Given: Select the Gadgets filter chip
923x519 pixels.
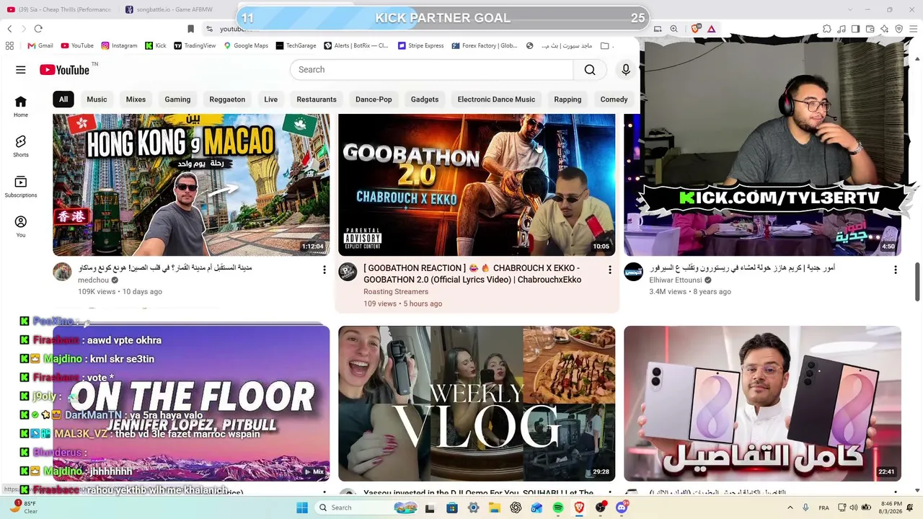Looking at the screenshot, I should coord(425,99).
